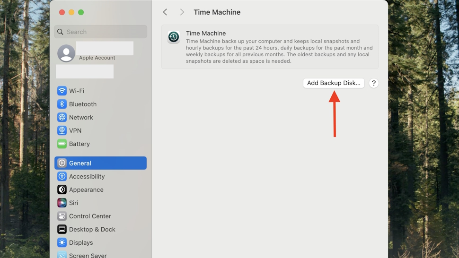Screen dimensions: 459x258
Task: Select Wi-Fi label in the sidebar
Action: (x=77, y=91)
